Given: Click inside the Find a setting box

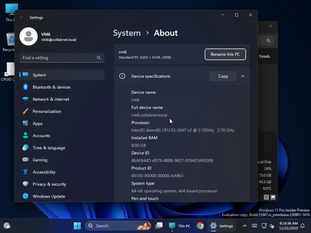Looking at the screenshot, I should 62,58.
